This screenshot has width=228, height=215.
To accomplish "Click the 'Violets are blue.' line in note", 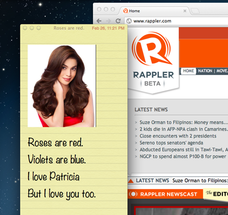I will tap(56, 159).
